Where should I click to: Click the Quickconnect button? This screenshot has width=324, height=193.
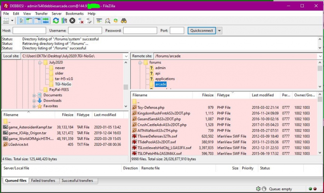(x=201, y=31)
